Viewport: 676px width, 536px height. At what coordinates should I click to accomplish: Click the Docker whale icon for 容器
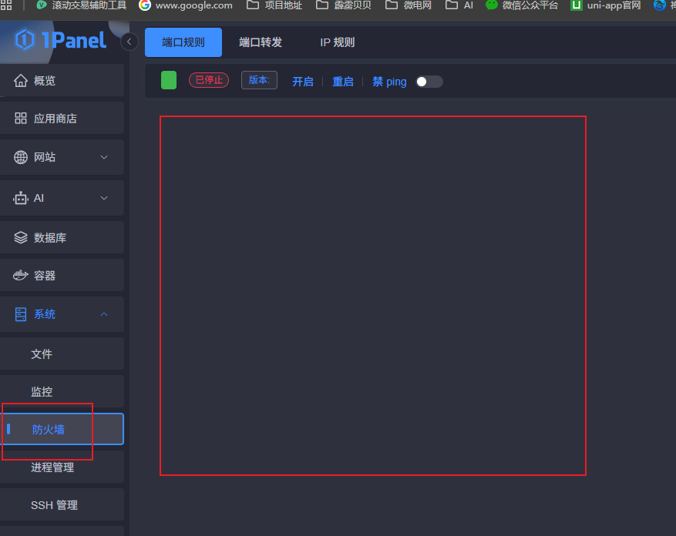pyautogui.click(x=21, y=276)
